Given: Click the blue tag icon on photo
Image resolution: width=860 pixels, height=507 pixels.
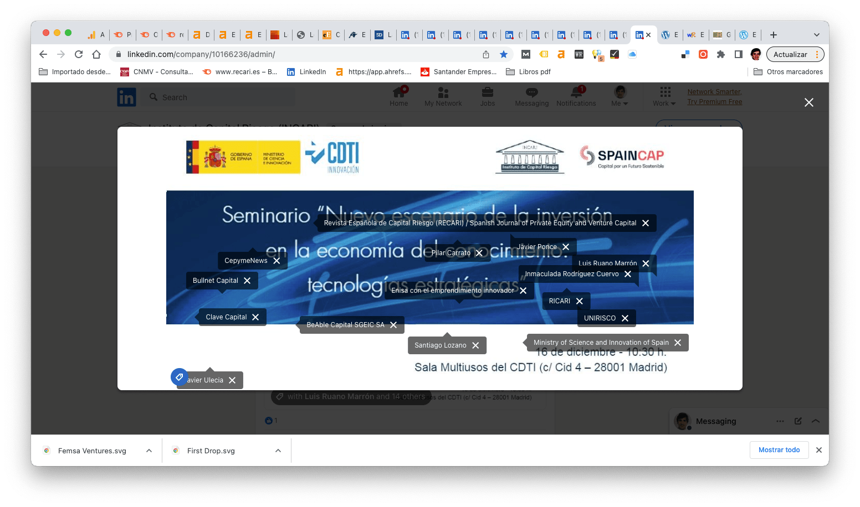Looking at the screenshot, I should tap(179, 377).
